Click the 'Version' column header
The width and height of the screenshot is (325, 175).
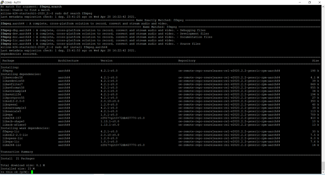tap(107, 60)
